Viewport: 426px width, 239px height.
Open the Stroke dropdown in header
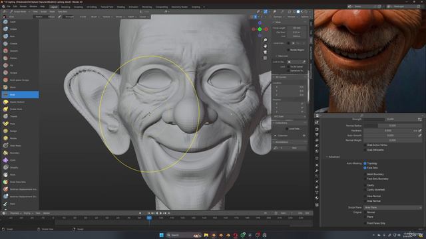(120, 17)
